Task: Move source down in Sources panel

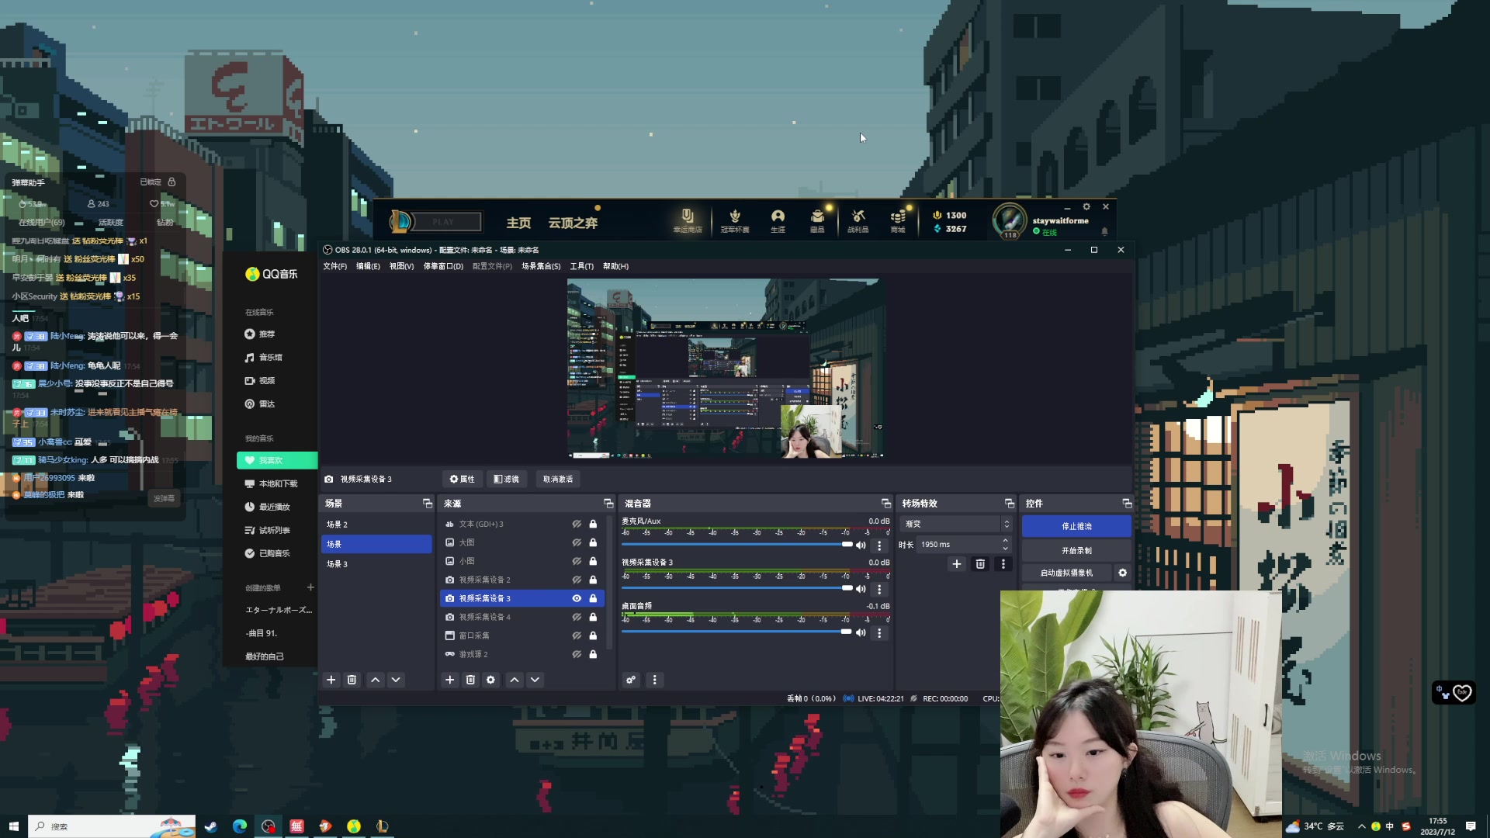Action: [x=535, y=680]
